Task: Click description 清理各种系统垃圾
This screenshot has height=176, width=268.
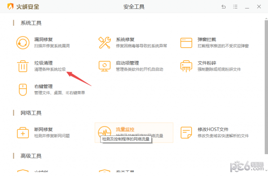Action: [50, 70]
